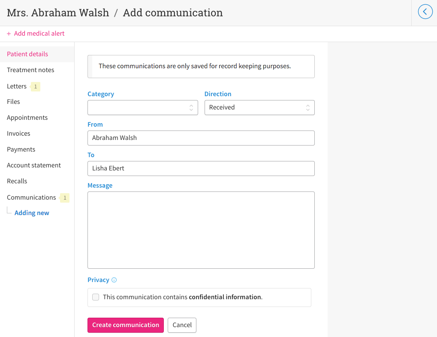Click the back arrow circle icon

(425, 12)
